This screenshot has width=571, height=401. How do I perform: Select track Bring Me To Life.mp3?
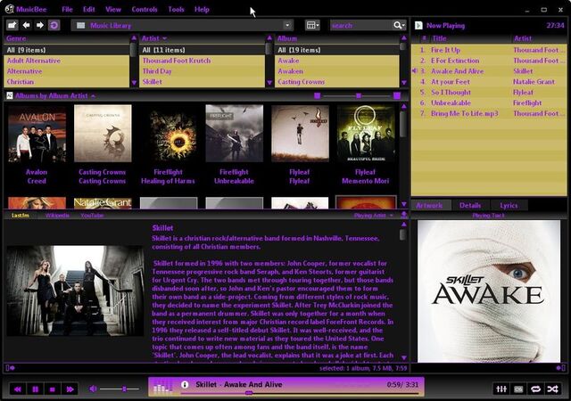489,113
